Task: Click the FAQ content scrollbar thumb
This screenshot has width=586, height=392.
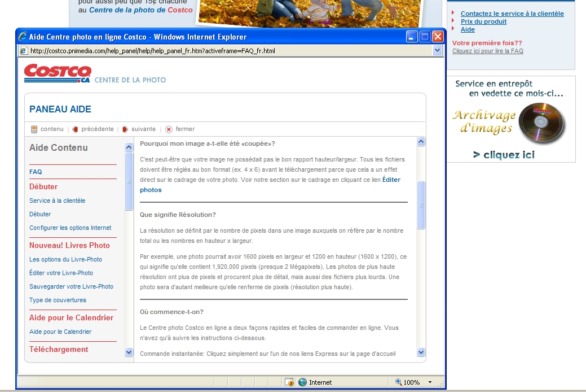Action: tap(421, 205)
